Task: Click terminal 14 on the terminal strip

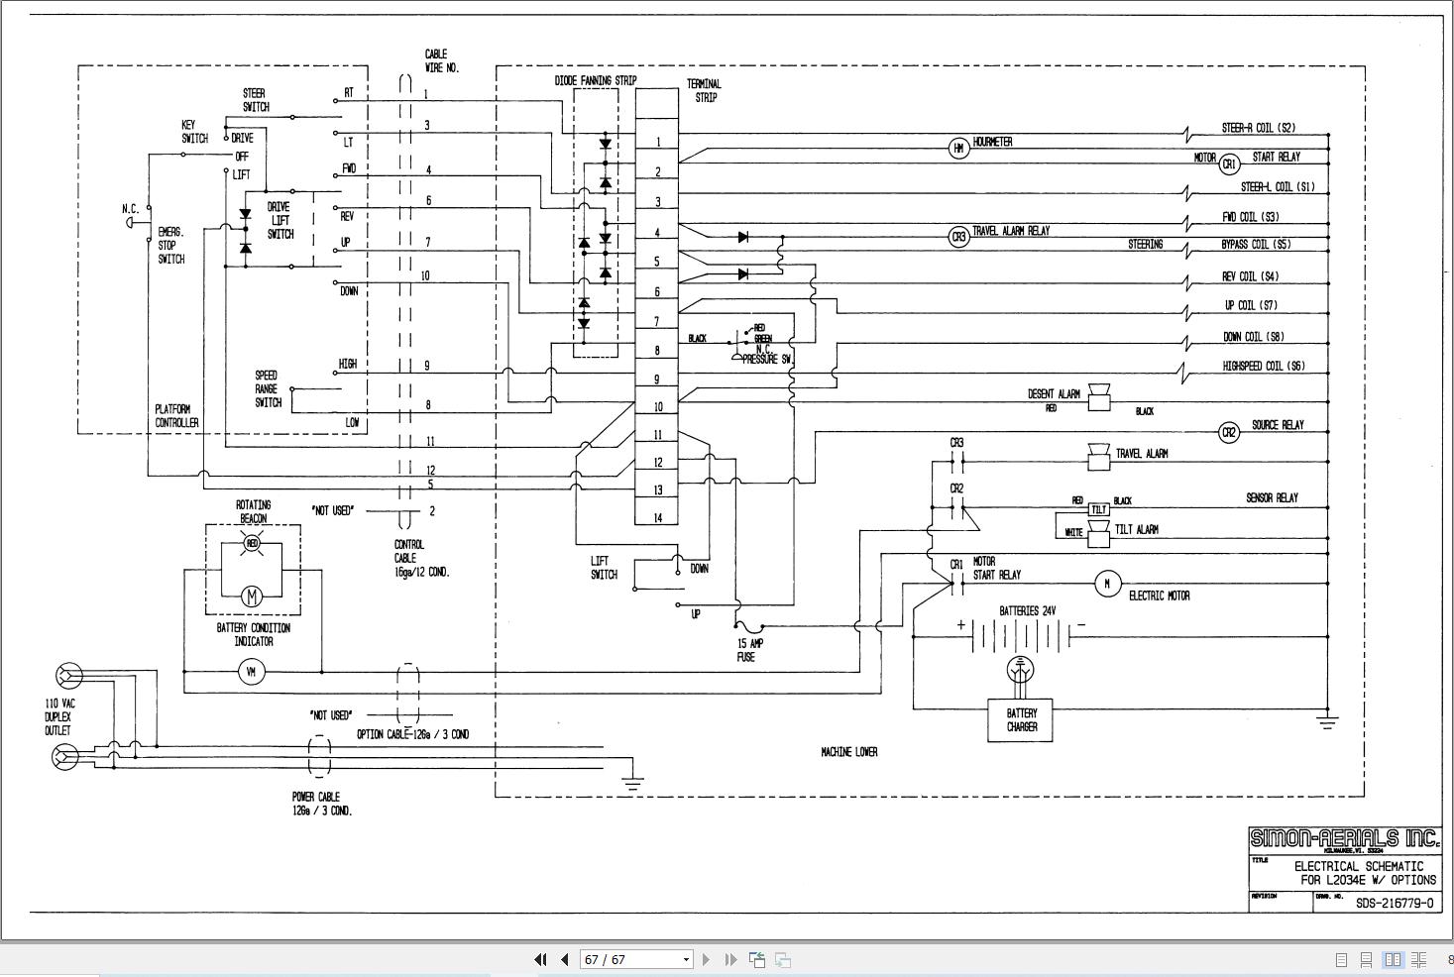Action: 657,517
